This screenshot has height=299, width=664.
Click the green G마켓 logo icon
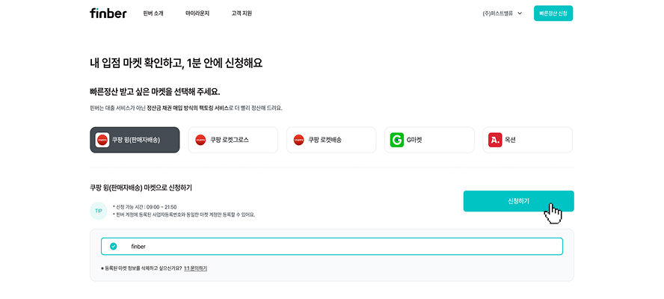click(397, 140)
